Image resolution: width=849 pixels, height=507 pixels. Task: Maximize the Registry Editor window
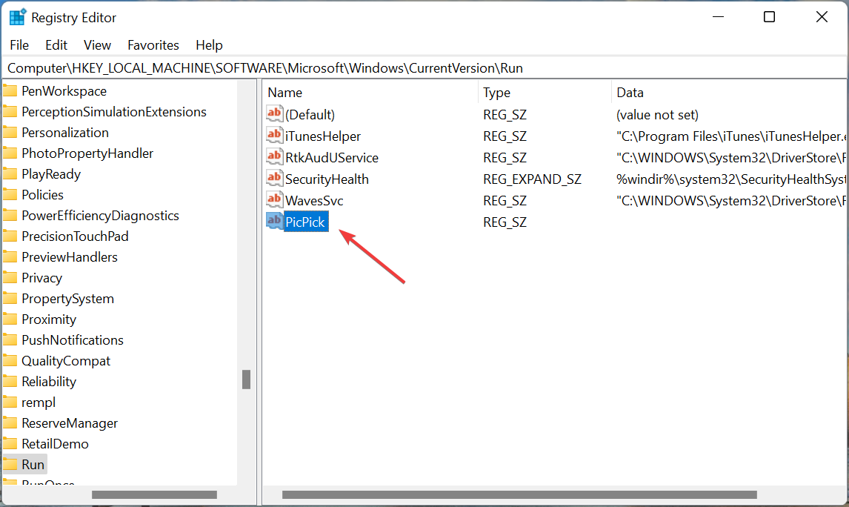tap(769, 17)
